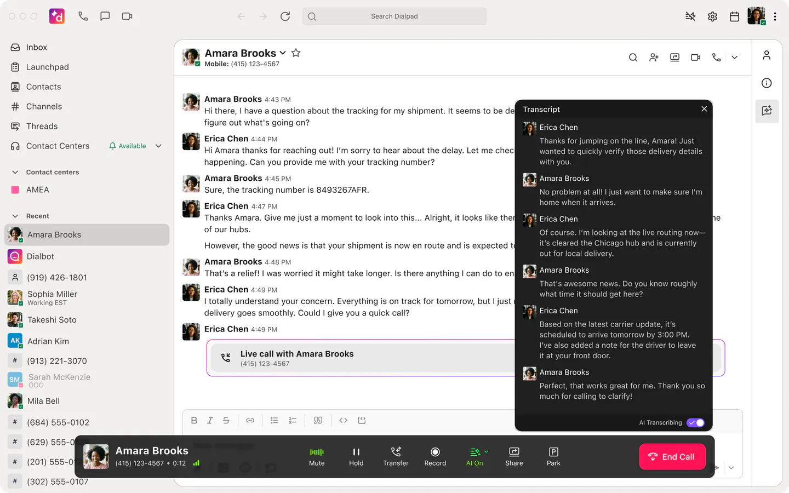Open the info icon in right rail
The height and width of the screenshot is (493, 789).
[767, 83]
